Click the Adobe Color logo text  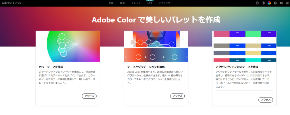click(x=12, y=3)
